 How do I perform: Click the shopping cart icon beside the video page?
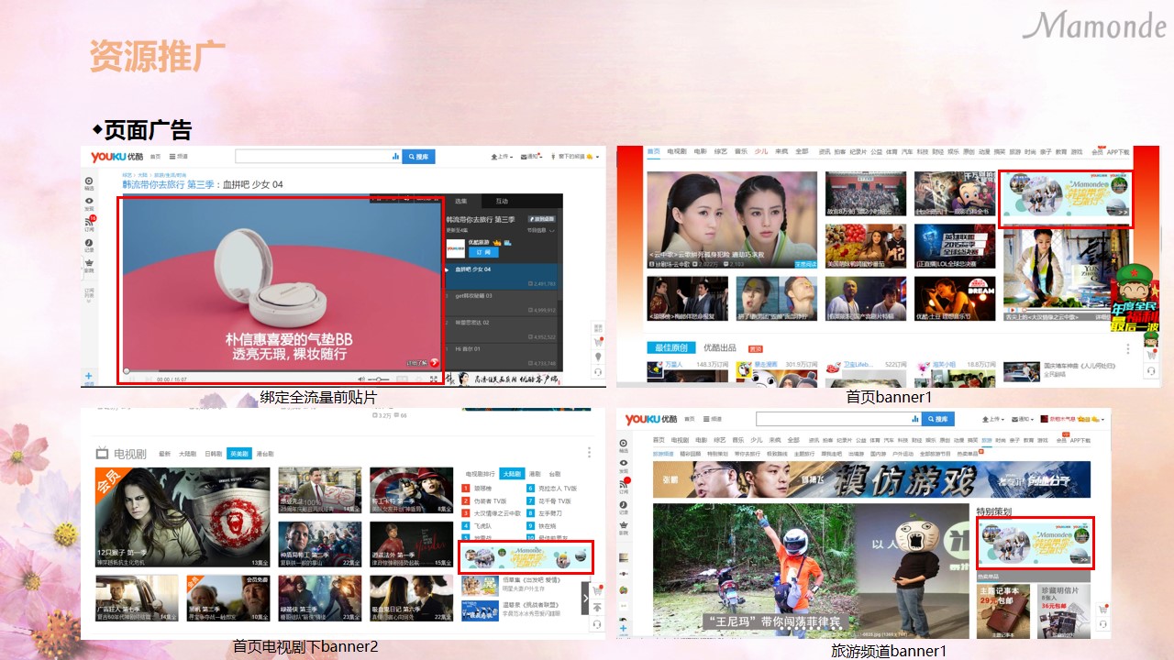point(597,341)
